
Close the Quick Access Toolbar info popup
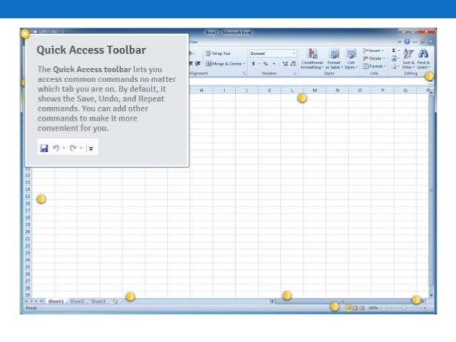pos(25,34)
